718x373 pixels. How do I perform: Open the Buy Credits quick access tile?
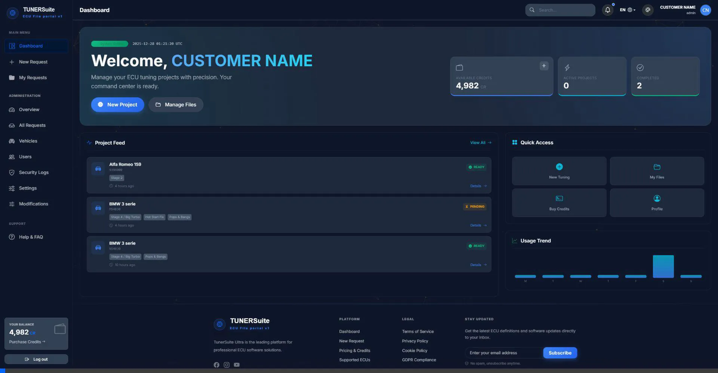(x=559, y=203)
